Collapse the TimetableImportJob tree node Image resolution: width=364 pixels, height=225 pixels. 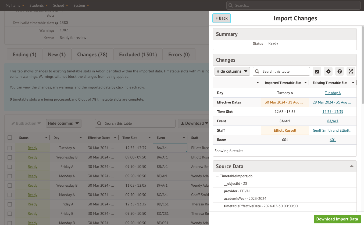[x=217, y=176]
